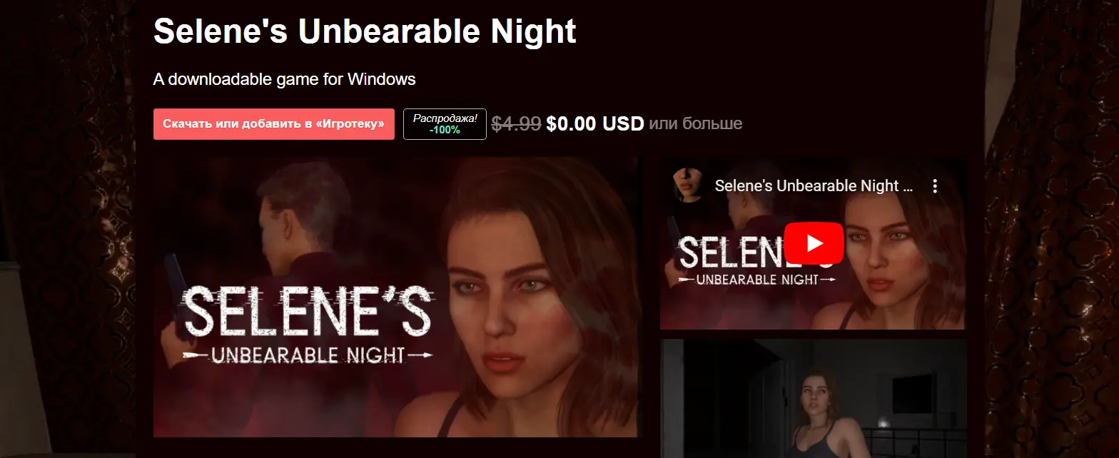Viewport: 1119px width, 458px height.
Task: Click the Selene's Unbearable Night page title
Action: coord(365,32)
